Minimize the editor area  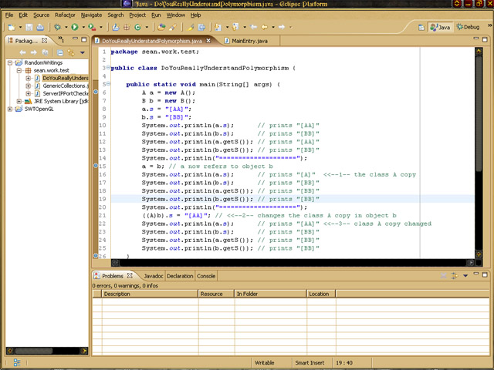point(476,39)
